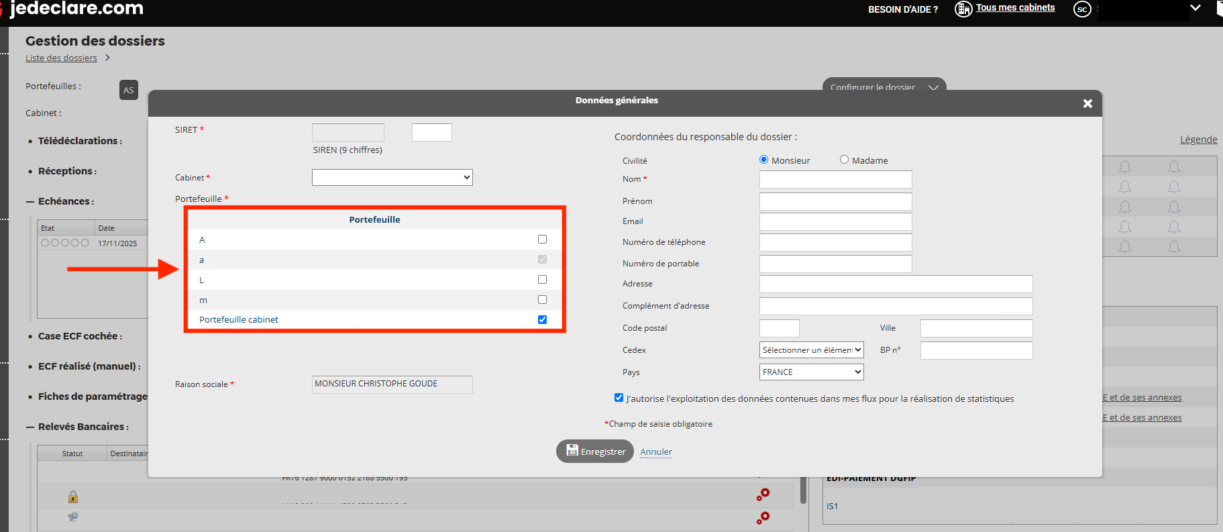Viewport: 1223px width, 532px height.
Task: Open the Cedex dropdown
Action: pyautogui.click(x=812, y=350)
